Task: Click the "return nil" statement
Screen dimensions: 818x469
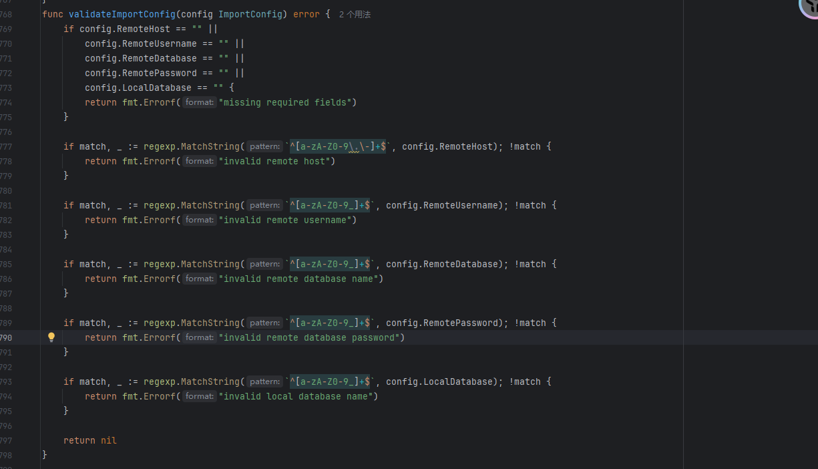Action: (x=90, y=440)
